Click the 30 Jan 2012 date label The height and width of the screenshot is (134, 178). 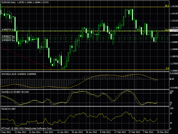pyautogui.click(x=91, y=132)
